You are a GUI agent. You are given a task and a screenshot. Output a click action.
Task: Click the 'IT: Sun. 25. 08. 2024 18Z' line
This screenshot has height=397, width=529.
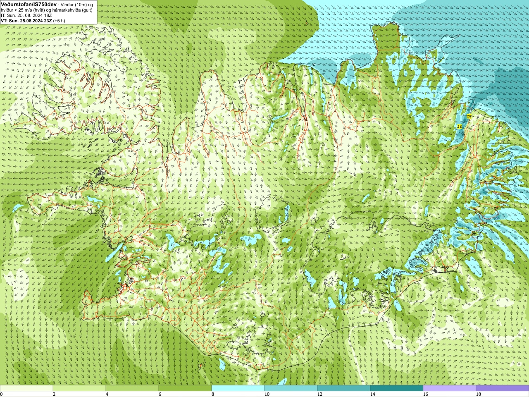[26, 15]
